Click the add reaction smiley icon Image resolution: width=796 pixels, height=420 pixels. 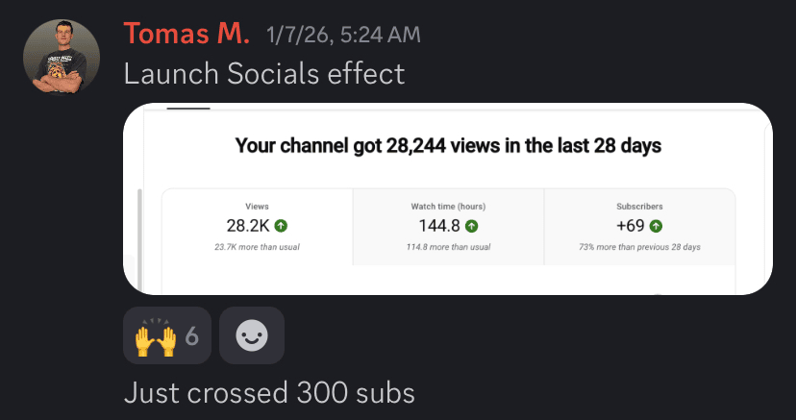pyautogui.click(x=252, y=335)
